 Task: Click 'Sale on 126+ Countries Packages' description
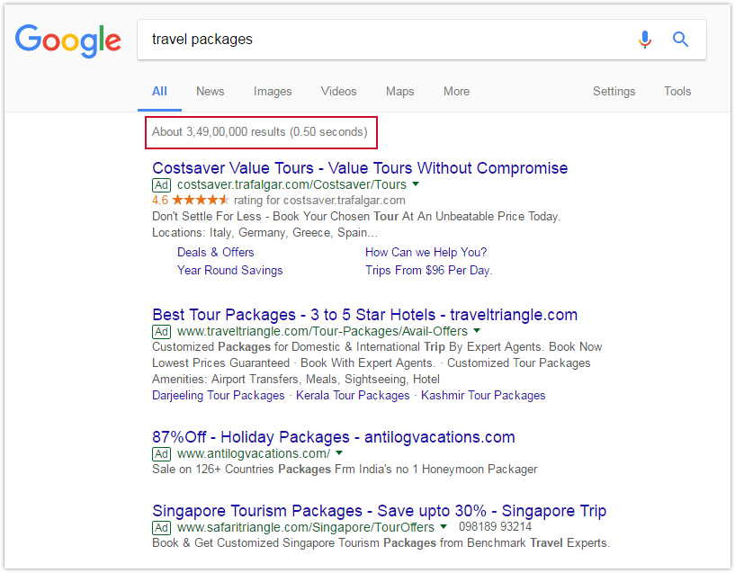point(345,469)
